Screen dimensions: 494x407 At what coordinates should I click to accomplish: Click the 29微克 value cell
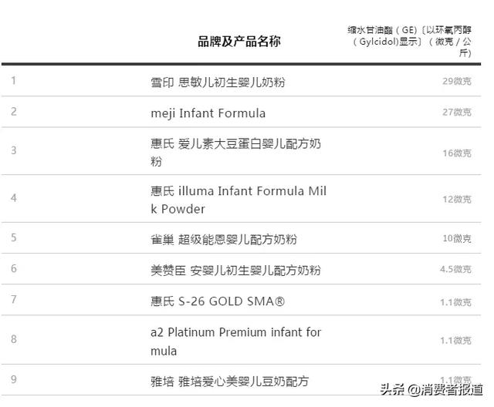click(457, 81)
